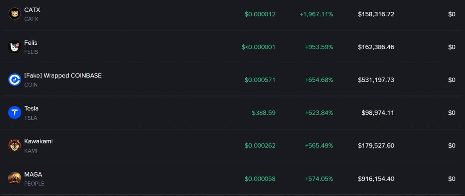Click the MAGA token icon
Image resolution: width=465 pixels, height=196 pixels.
(x=15, y=179)
